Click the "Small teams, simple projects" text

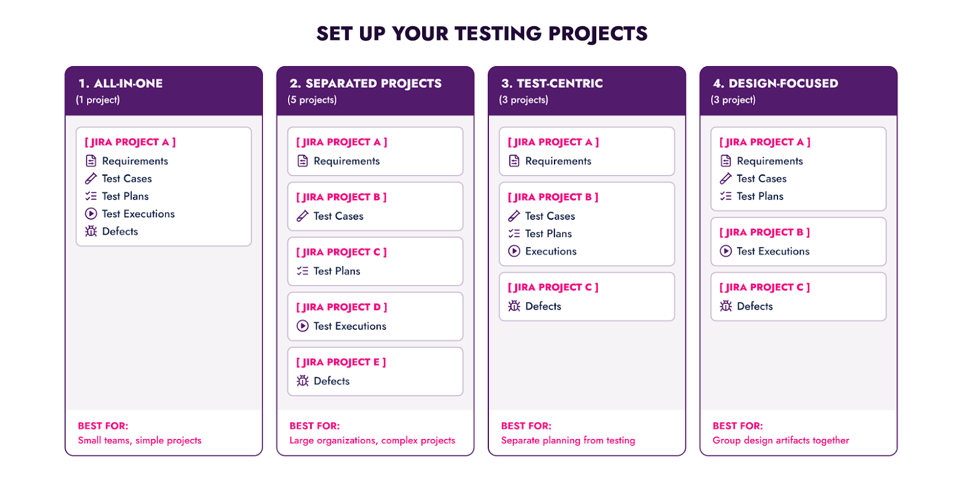(140, 441)
